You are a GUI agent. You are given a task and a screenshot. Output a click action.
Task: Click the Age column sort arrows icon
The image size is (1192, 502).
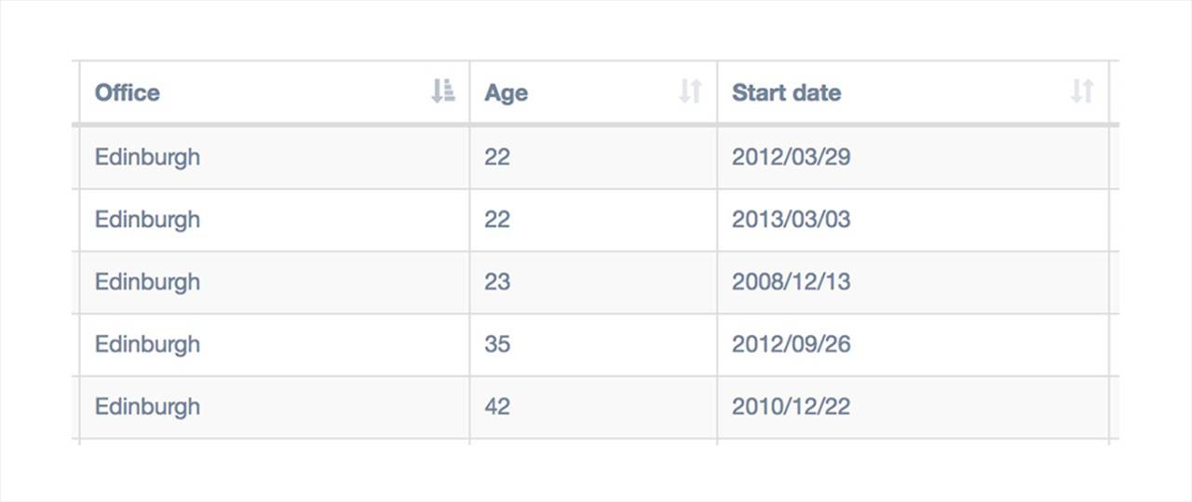click(689, 91)
